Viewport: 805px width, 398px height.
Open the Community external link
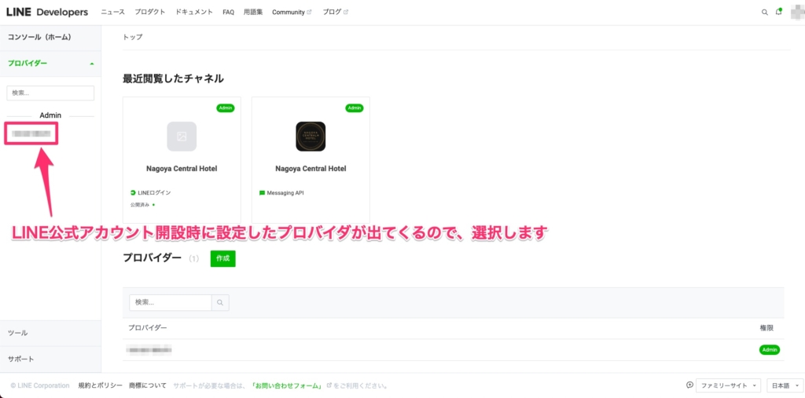[291, 13]
